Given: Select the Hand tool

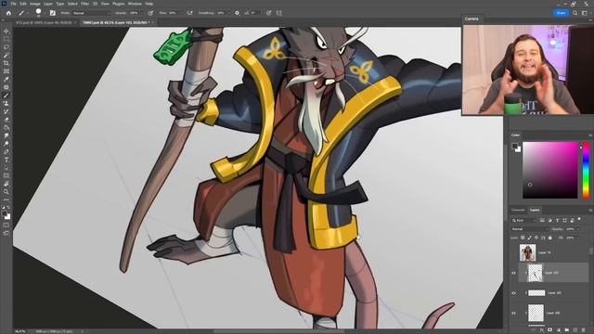Looking at the screenshot, I should 6,184.
